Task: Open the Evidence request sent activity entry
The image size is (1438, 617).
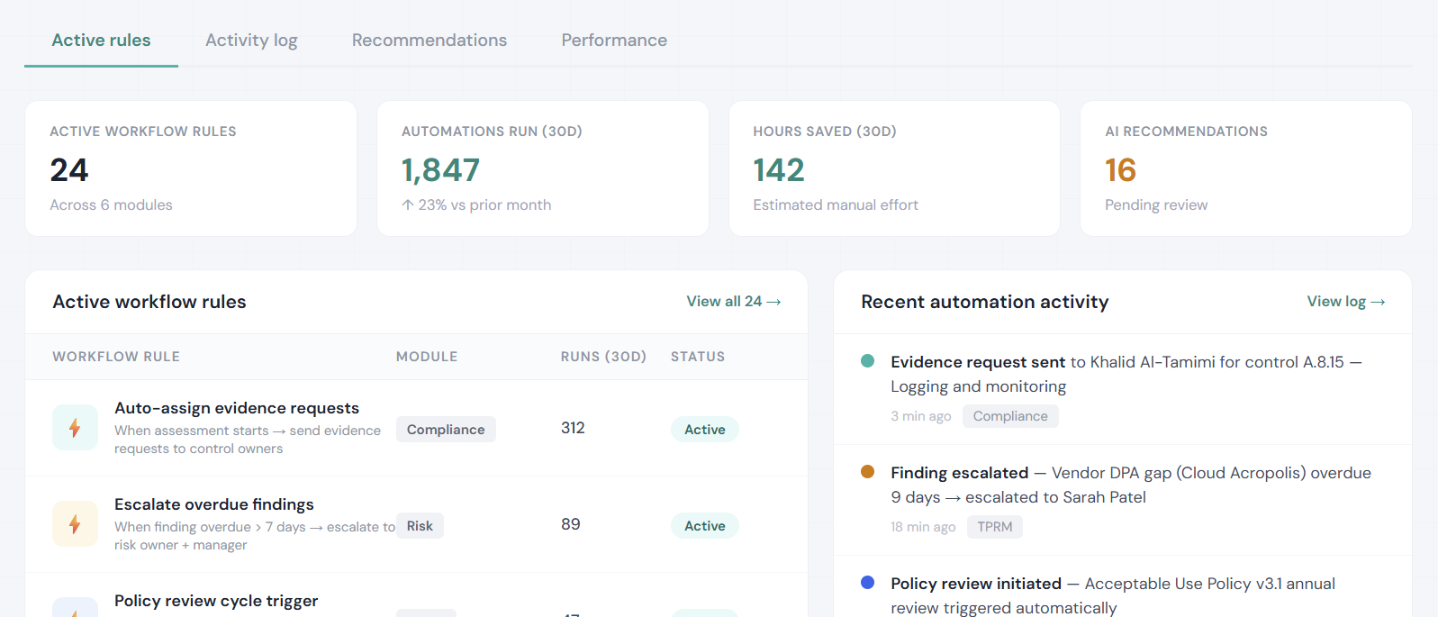Action: (1123, 389)
